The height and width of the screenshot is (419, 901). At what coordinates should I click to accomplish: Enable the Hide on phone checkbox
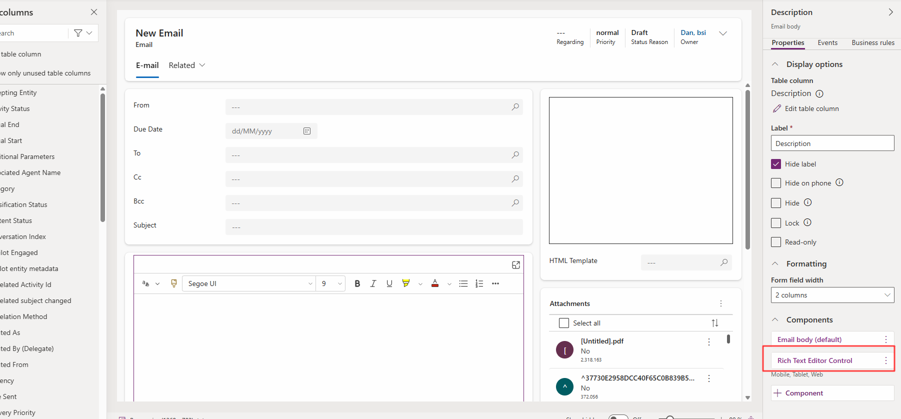click(x=776, y=183)
